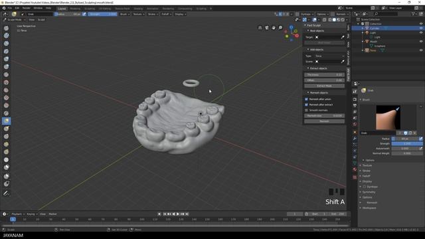This screenshot has height=239, width=425.
Task: Select the Pinch brush tool
Action: [6, 113]
